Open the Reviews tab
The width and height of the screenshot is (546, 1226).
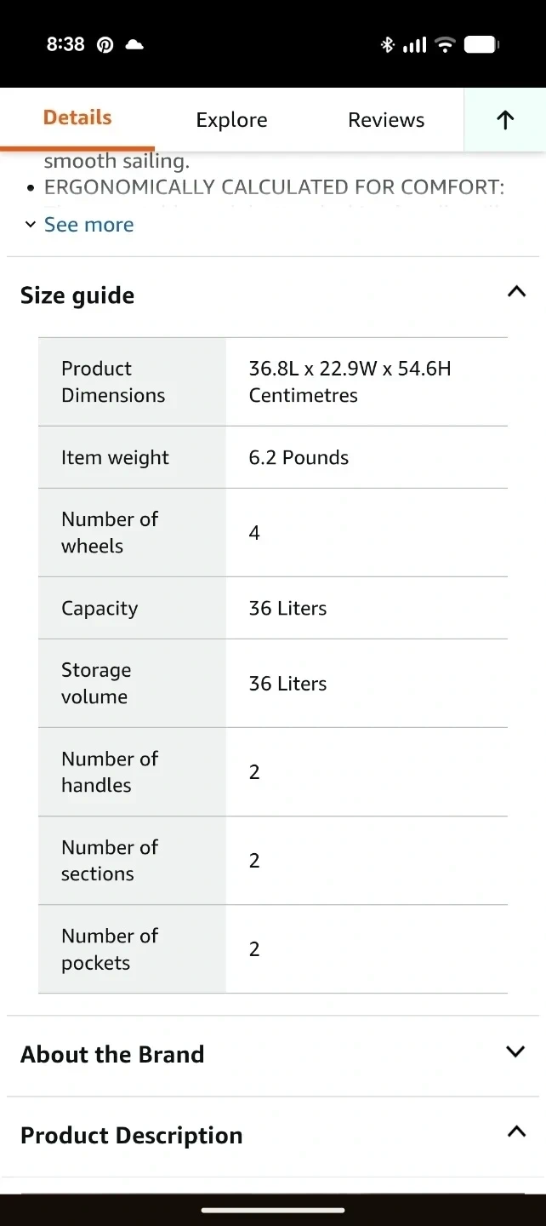click(386, 120)
